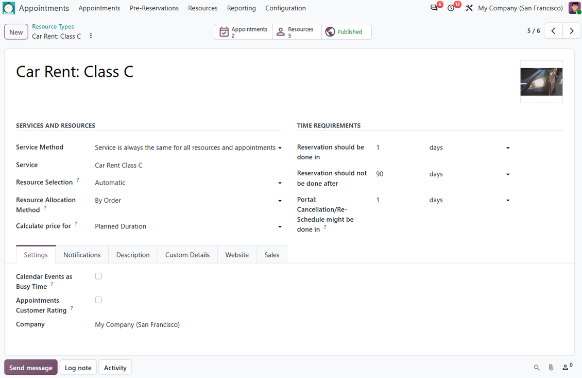Edit the Reservation should not be done after value

[x=400, y=174]
